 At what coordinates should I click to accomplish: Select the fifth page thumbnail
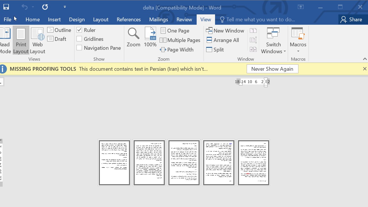(254, 163)
